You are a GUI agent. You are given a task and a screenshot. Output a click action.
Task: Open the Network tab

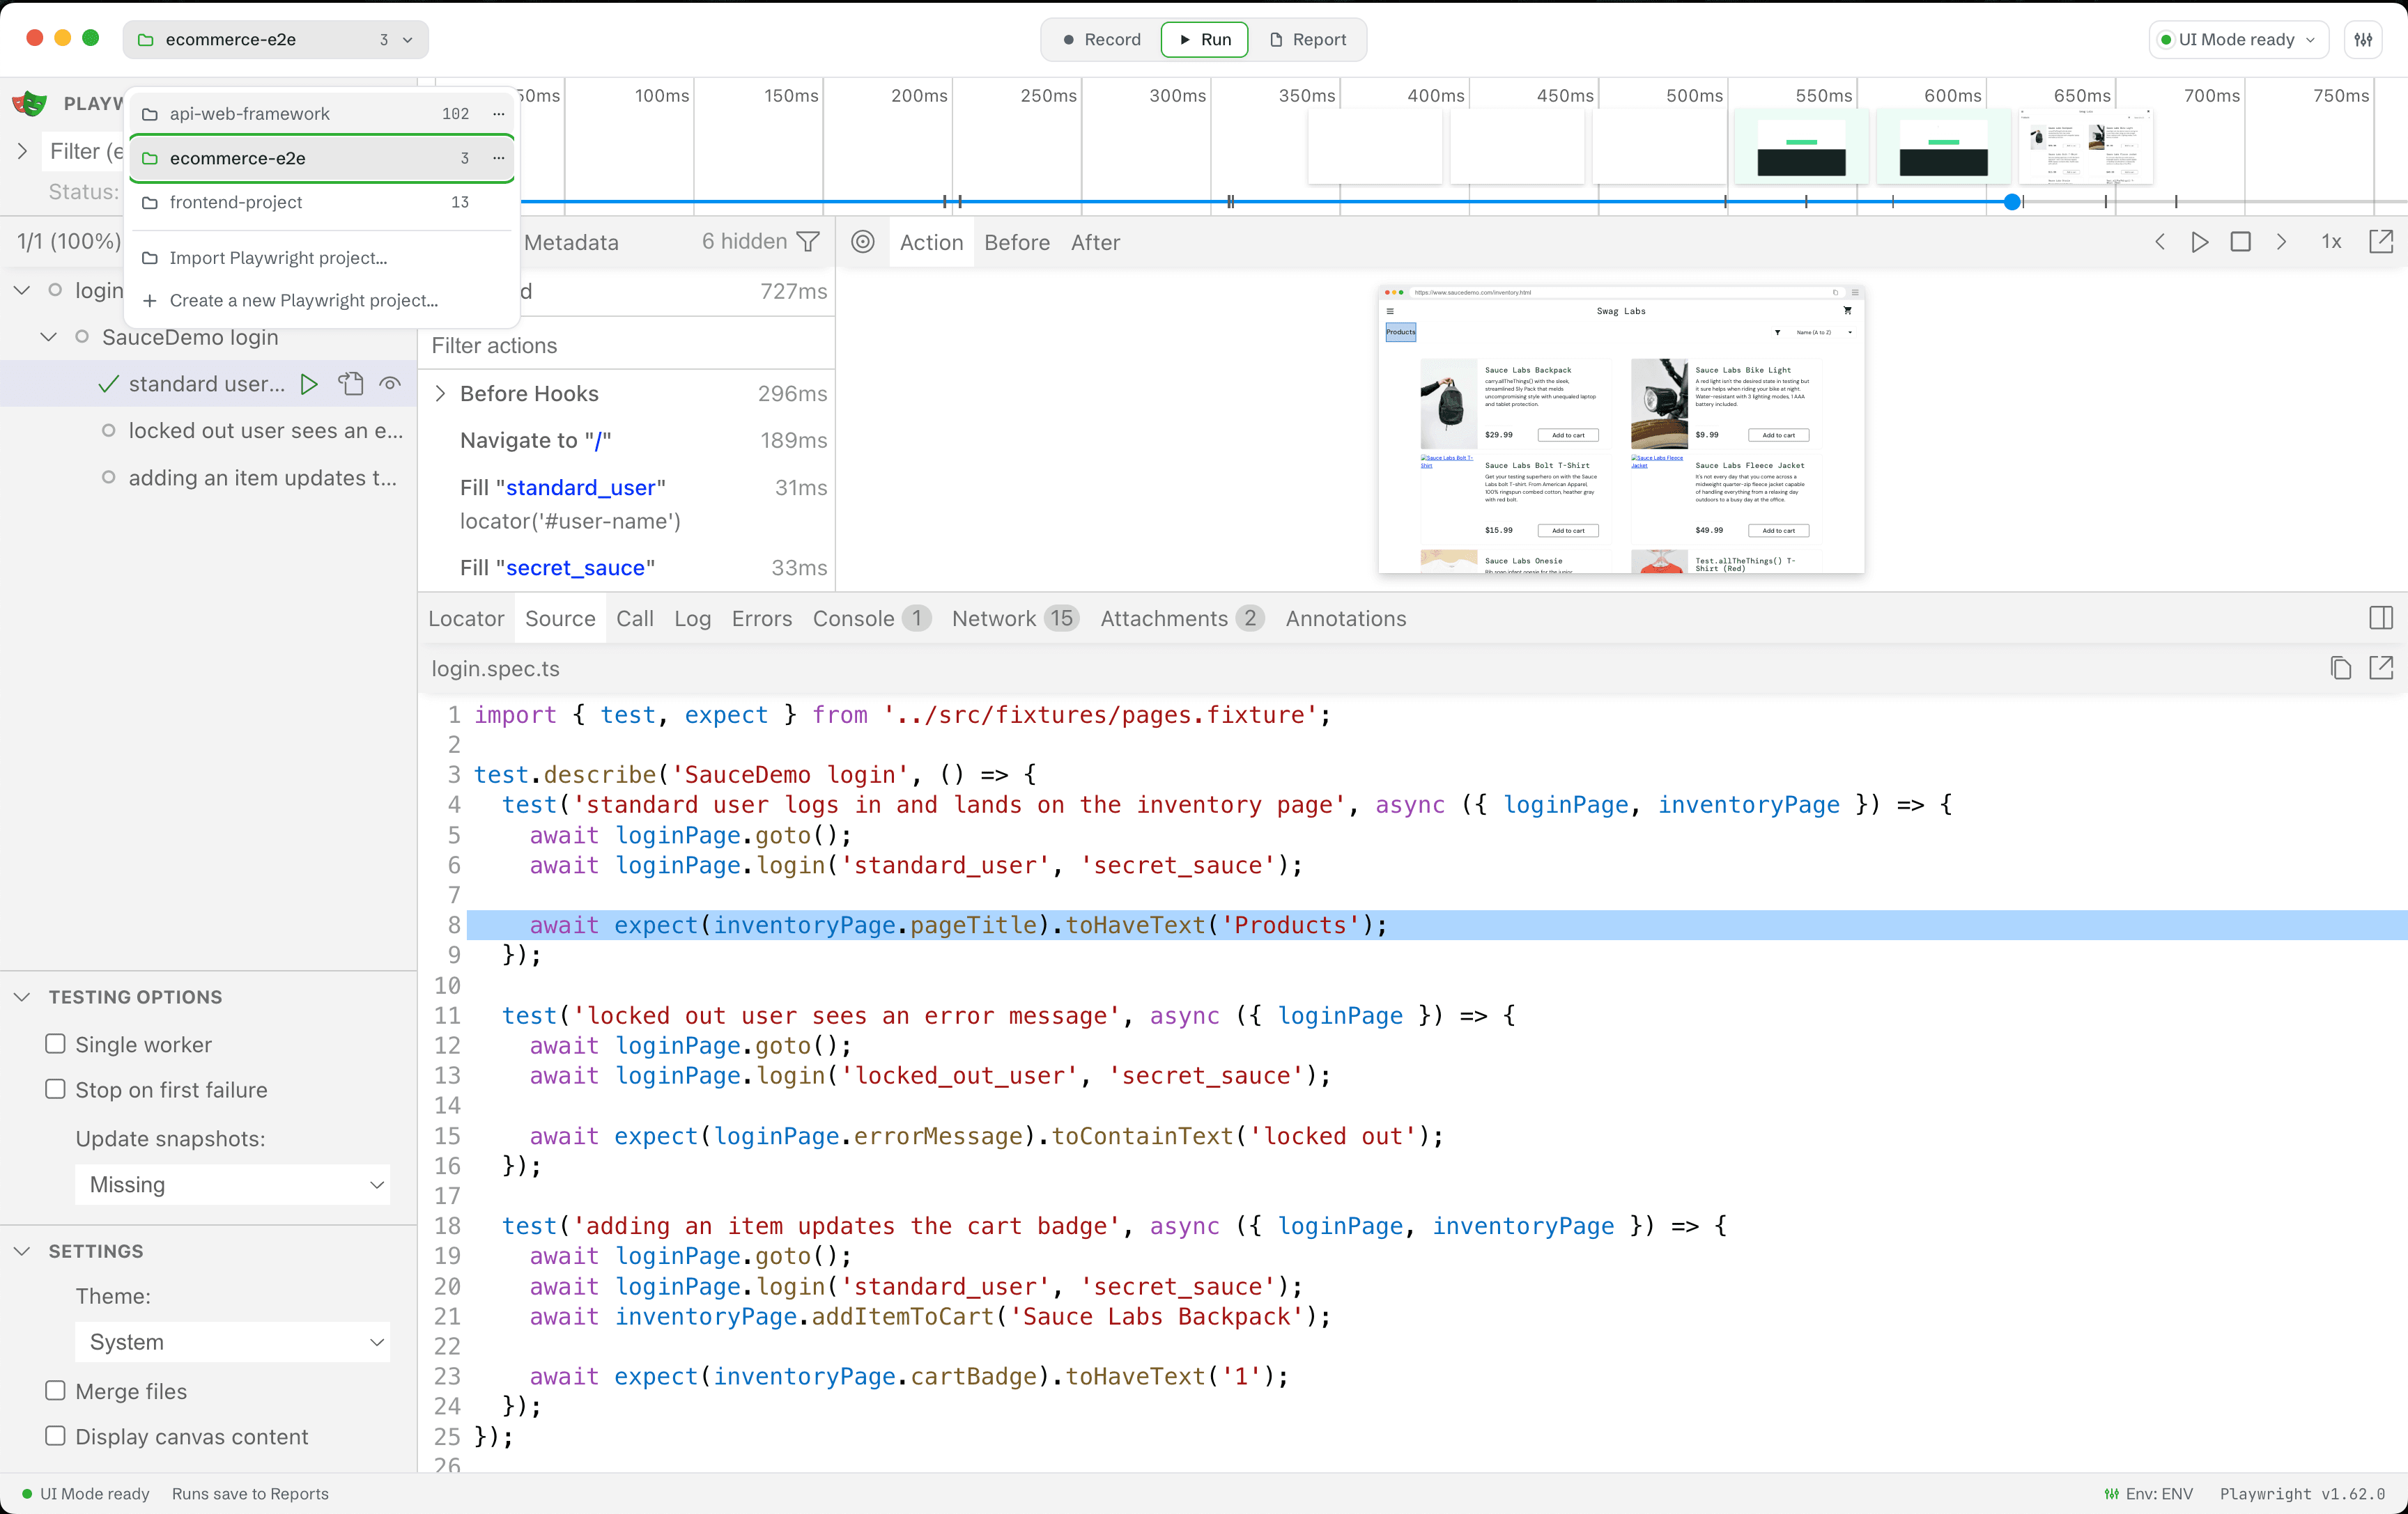[x=1015, y=618]
